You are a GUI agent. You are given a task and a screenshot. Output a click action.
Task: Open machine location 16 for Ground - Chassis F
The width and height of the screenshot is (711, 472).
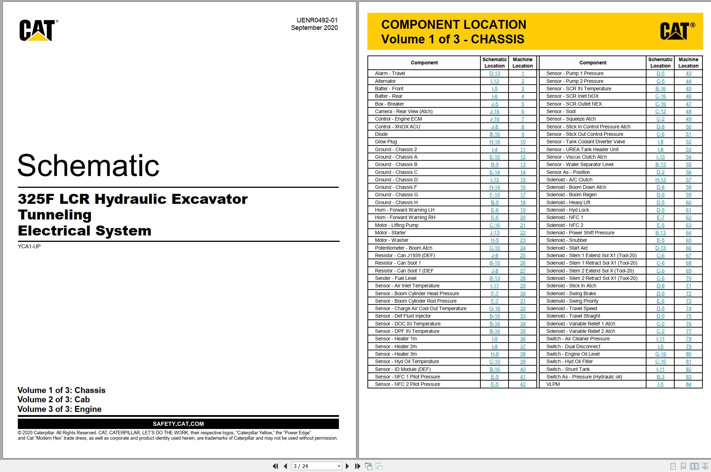coord(522,187)
